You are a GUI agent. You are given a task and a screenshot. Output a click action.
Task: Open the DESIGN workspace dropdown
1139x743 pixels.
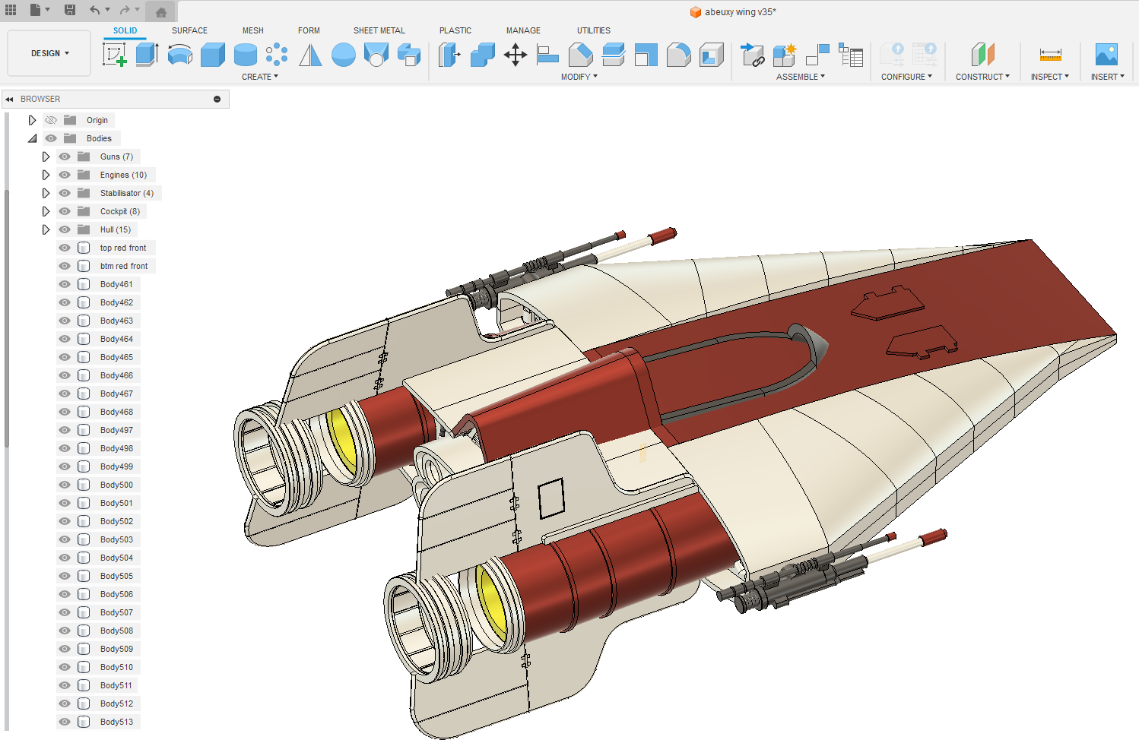(x=49, y=53)
